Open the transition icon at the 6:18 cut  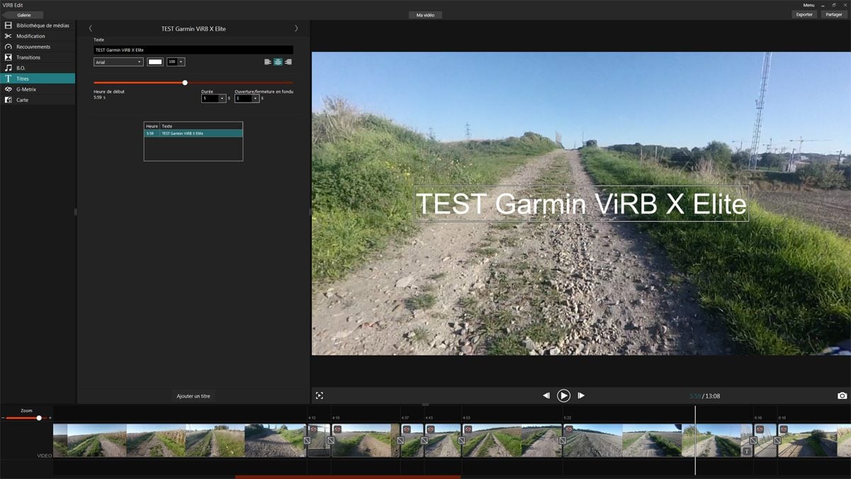[x=777, y=441]
